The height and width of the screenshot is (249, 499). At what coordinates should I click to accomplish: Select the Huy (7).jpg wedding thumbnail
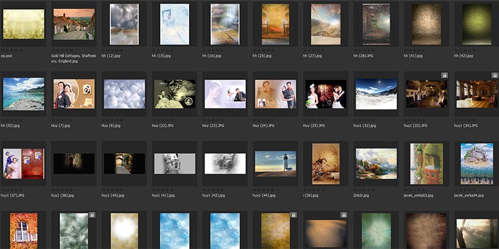tap(74, 94)
